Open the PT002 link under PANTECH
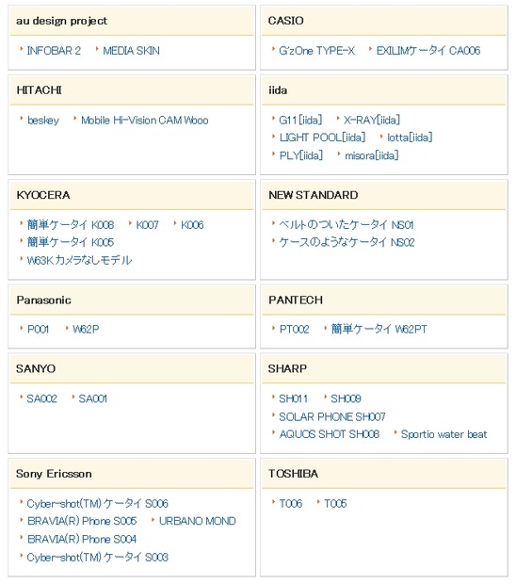The height and width of the screenshot is (584, 516). point(294,330)
